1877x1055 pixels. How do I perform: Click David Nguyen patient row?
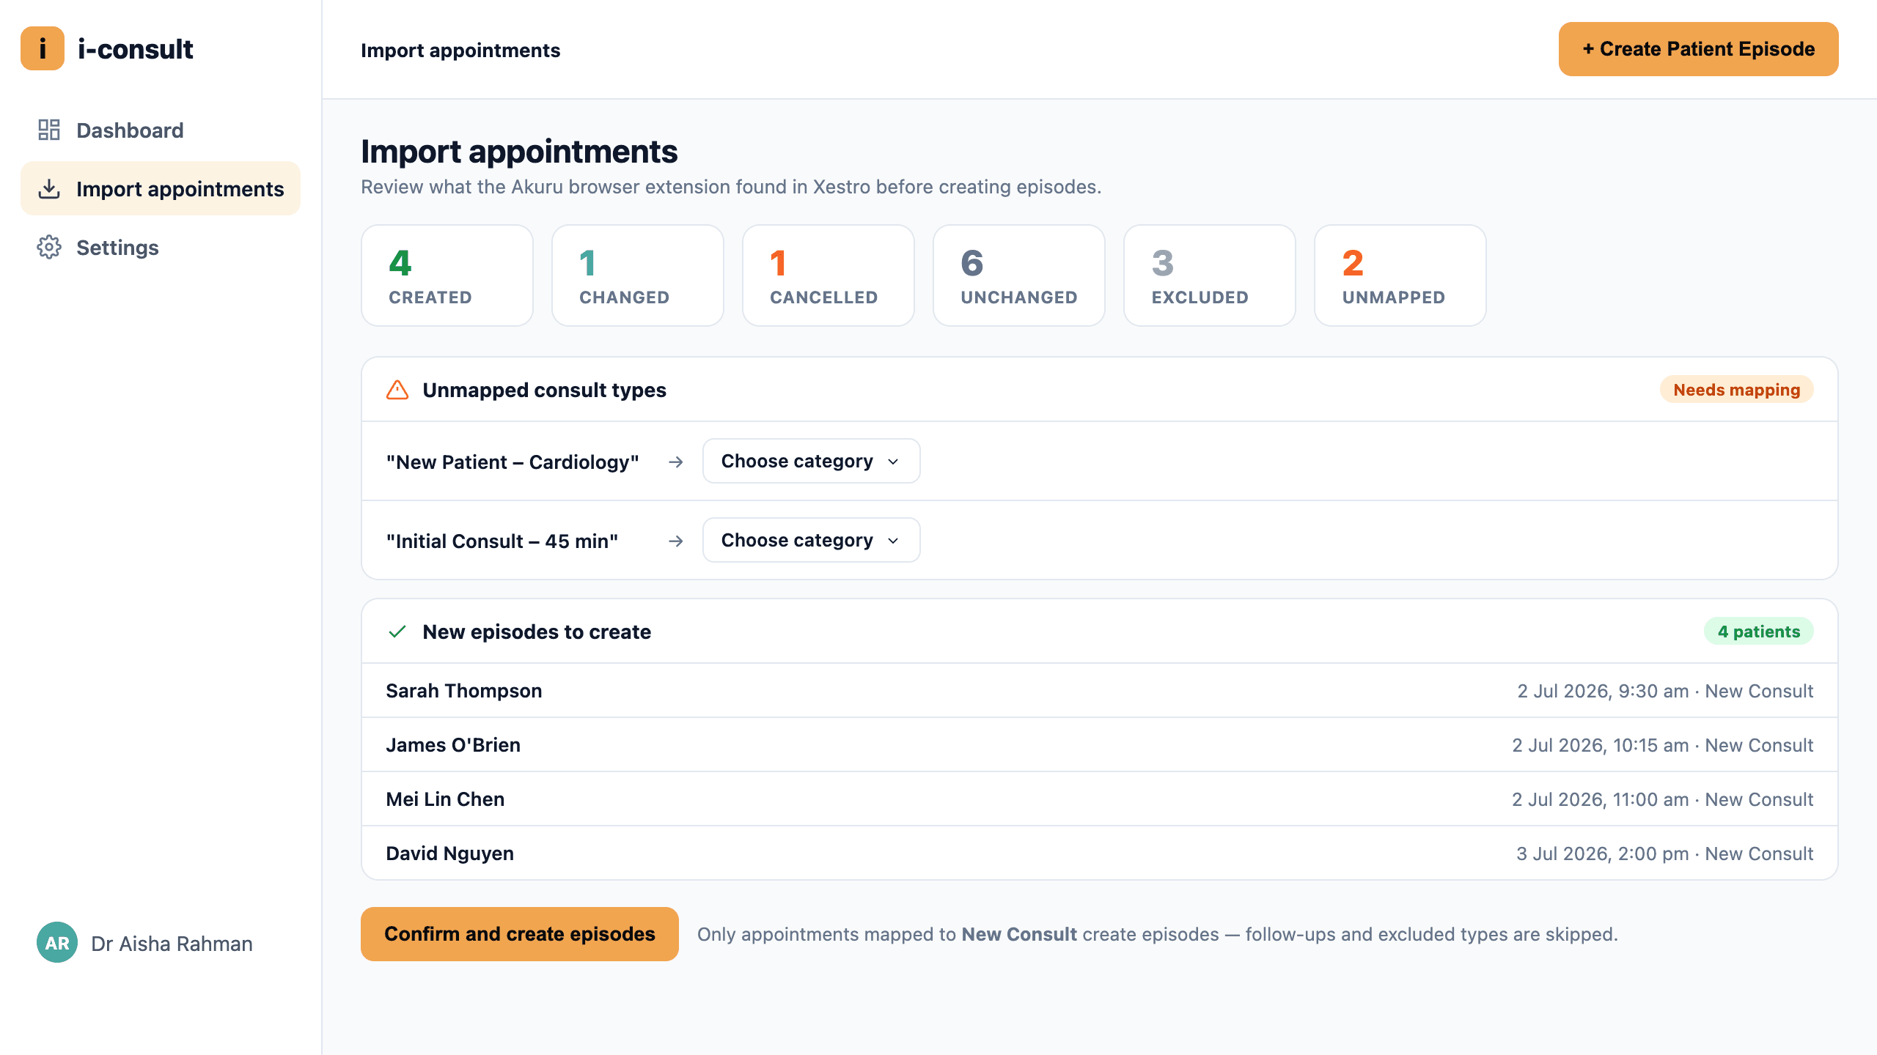pyautogui.click(x=1100, y=854)
